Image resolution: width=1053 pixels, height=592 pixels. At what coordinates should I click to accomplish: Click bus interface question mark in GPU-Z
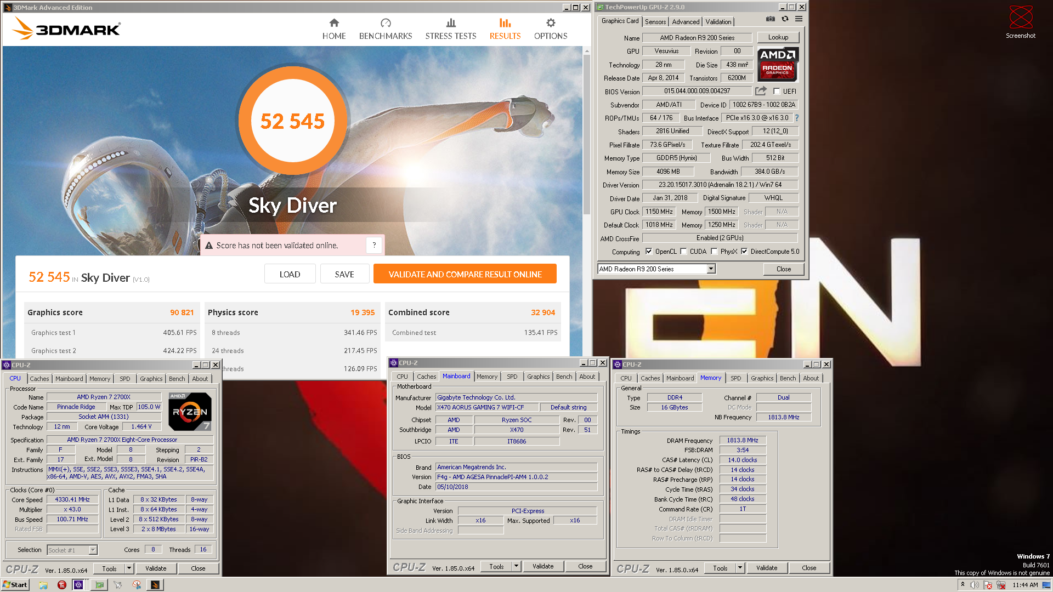[797, 118]
